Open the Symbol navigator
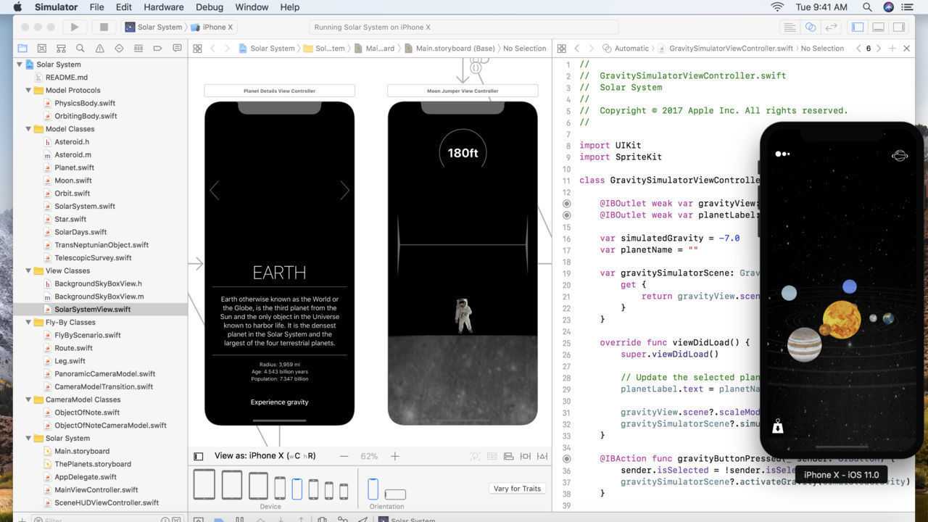Screen dimensions: 928x522 [61, 48]
